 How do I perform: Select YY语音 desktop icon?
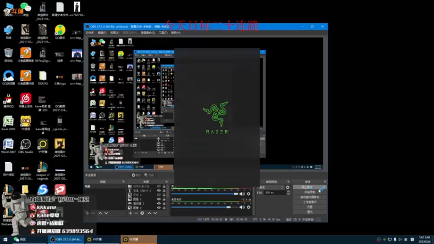[x=25, y=124]
